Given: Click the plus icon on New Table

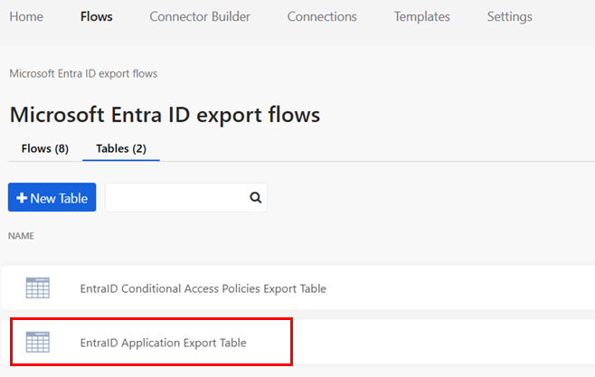Looking at the screenshot, I should (22, 198).
